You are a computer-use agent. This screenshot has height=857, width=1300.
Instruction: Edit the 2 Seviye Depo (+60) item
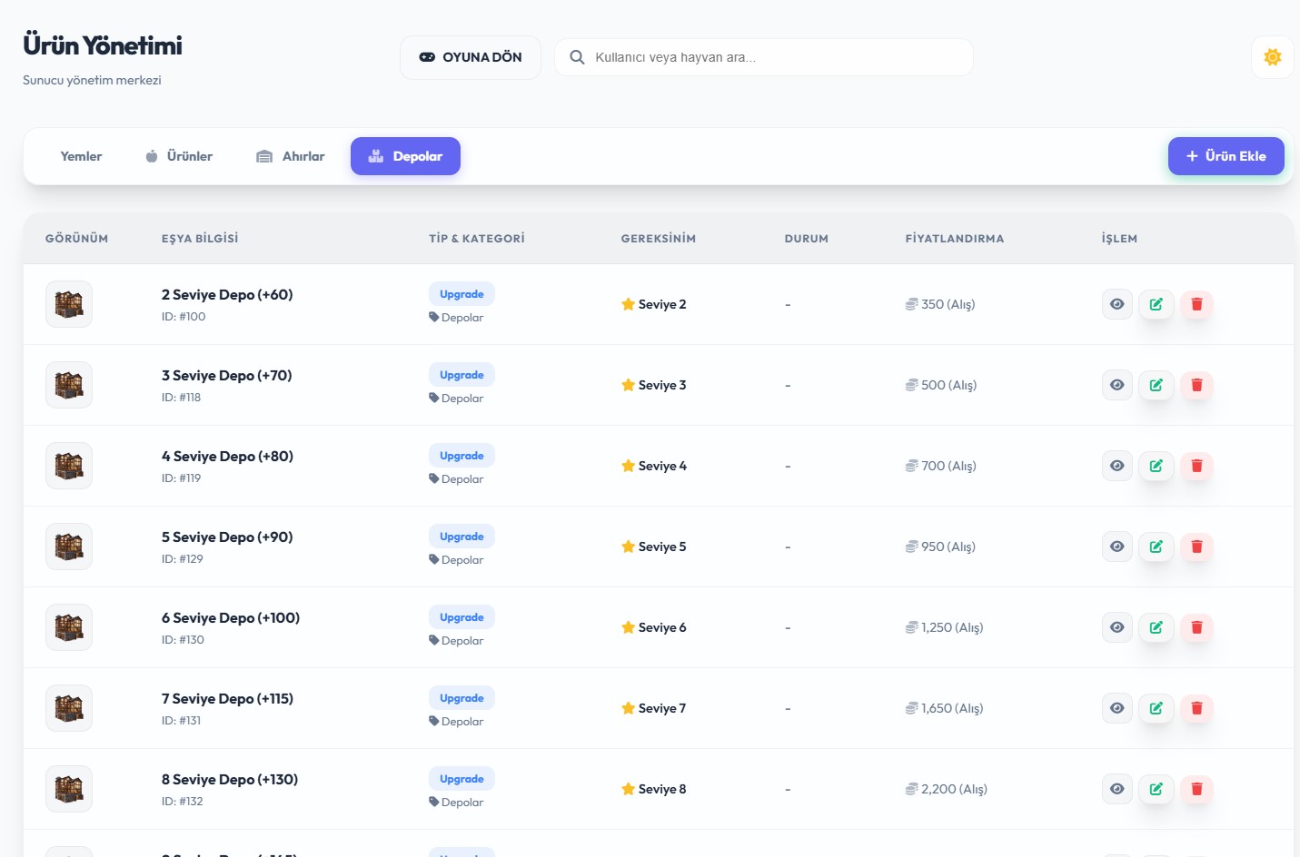click(1156, 304)
